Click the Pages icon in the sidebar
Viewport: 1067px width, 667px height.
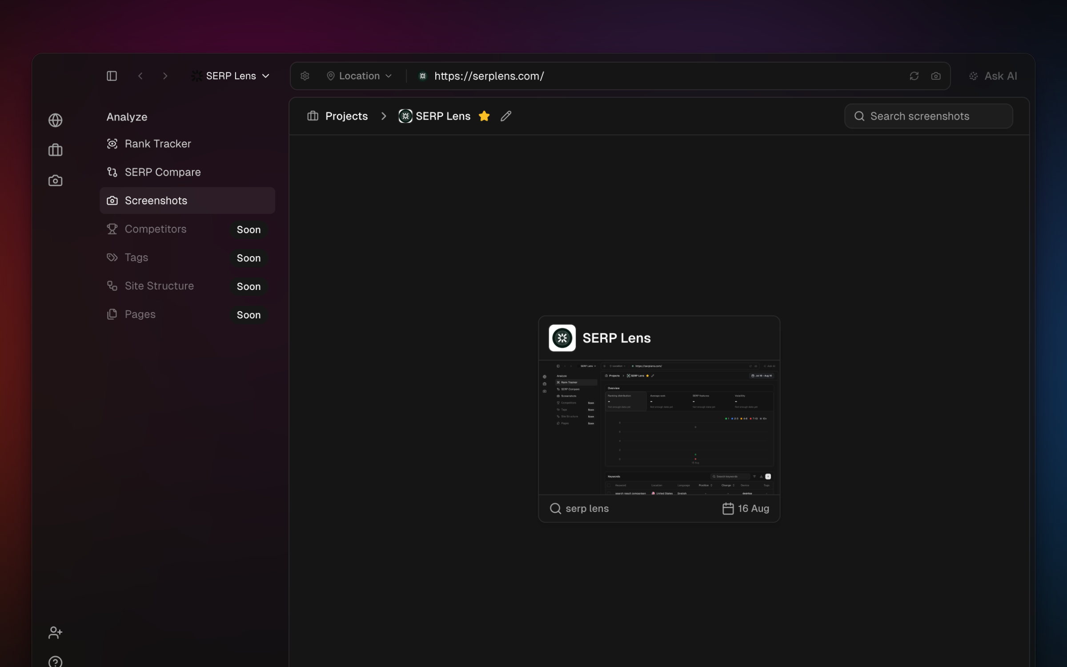point(112,314)
